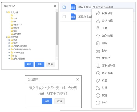Click the history version clock icon
Screen dimensions: 137x112
coord(98,73)
